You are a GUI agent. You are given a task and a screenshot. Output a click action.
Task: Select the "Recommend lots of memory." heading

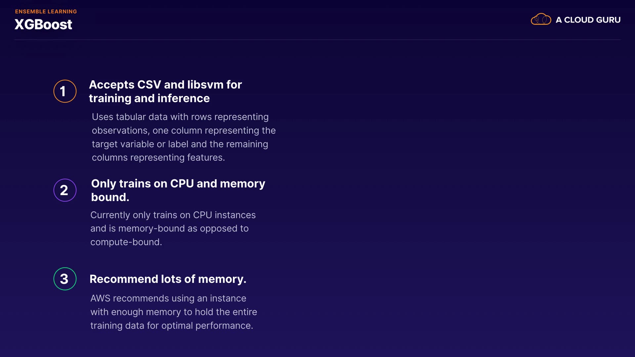click(x=168, y=279)
